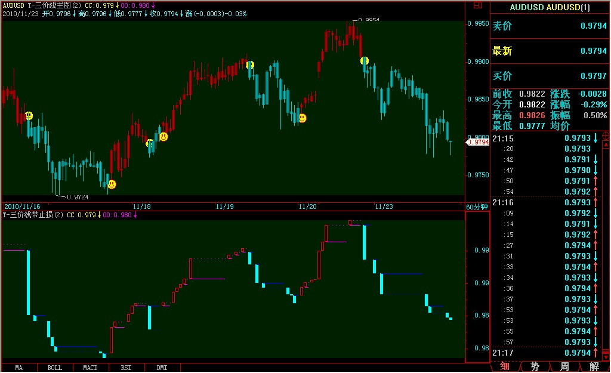Click the 11/23 date label on the time axis
611x373 pixels.
click(x=384, y=206)
